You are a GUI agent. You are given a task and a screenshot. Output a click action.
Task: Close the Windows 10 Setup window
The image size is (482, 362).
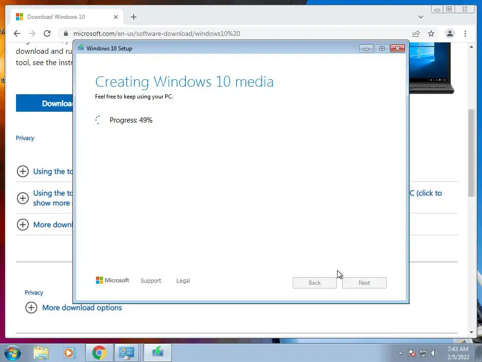[x=397, y=49]
